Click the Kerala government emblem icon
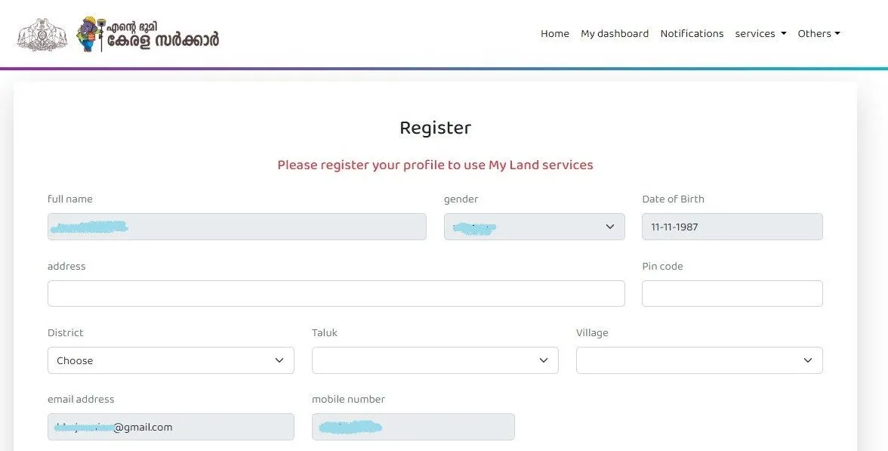 42,34
